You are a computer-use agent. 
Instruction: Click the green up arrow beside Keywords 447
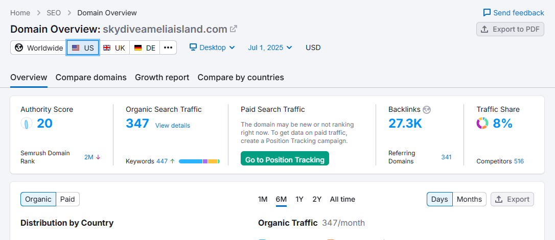[172, 161]
